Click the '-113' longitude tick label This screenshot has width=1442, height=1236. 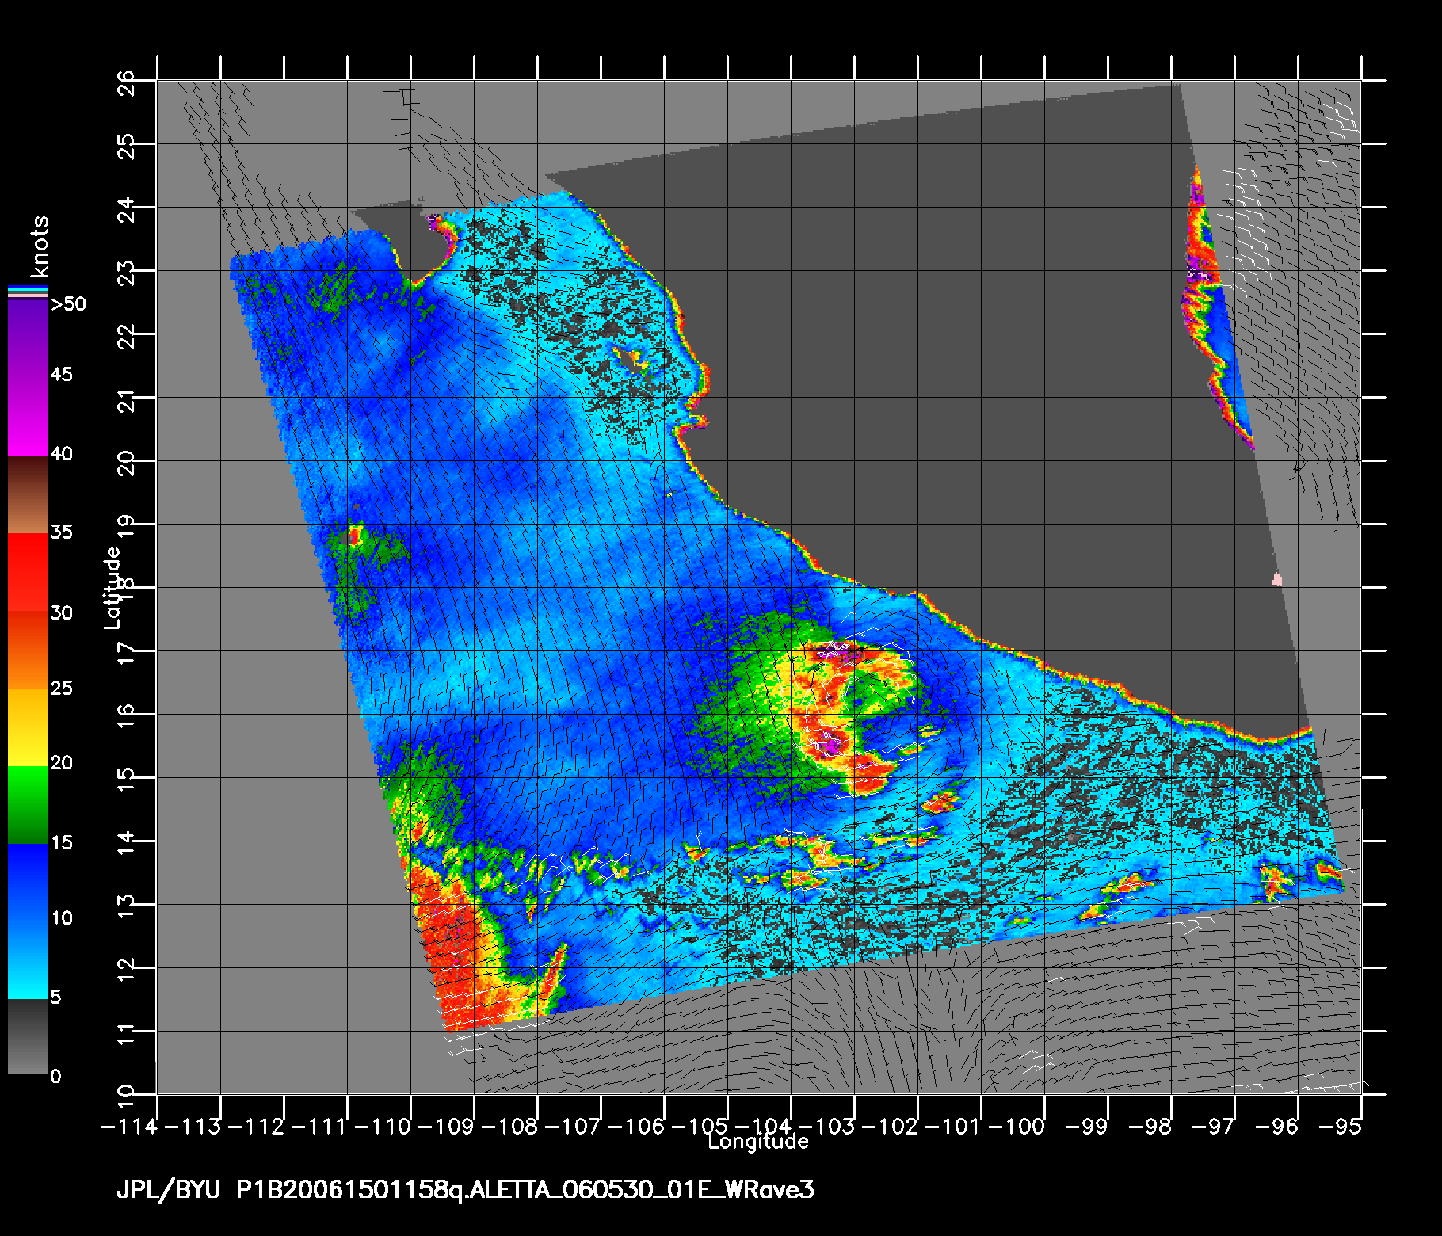[x=193, y=1127]
